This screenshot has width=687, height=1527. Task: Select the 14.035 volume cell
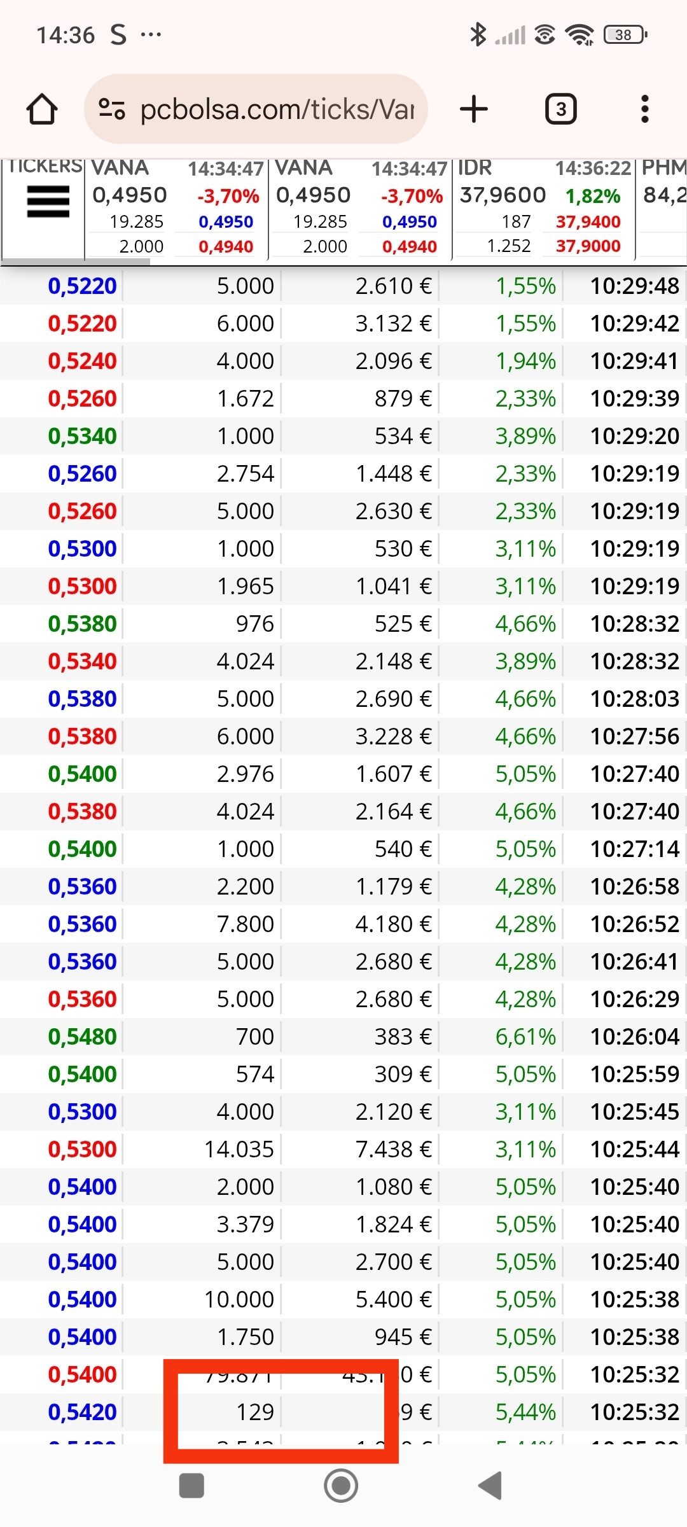click(239, 1150)
